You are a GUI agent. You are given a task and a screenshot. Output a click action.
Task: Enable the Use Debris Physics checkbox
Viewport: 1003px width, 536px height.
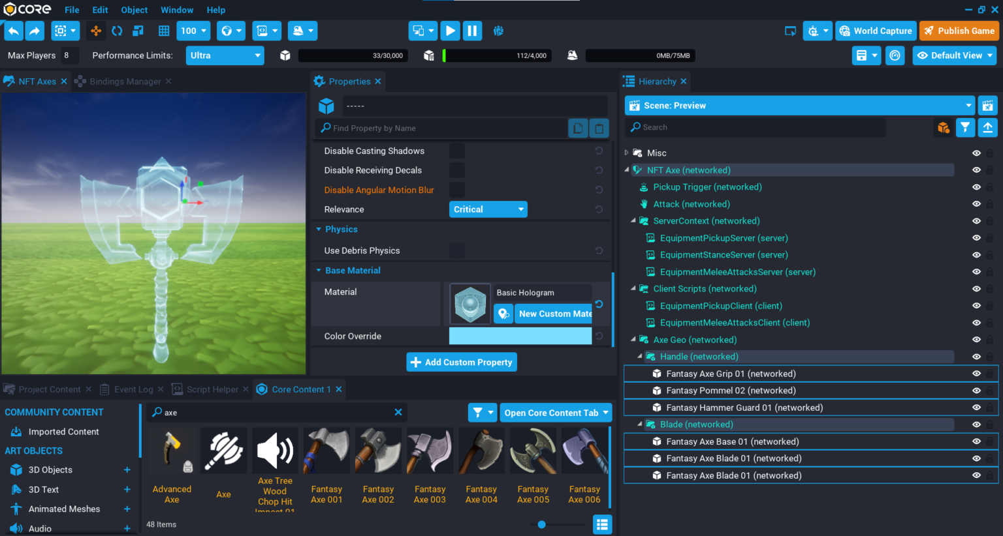click(x=456, y=250)
